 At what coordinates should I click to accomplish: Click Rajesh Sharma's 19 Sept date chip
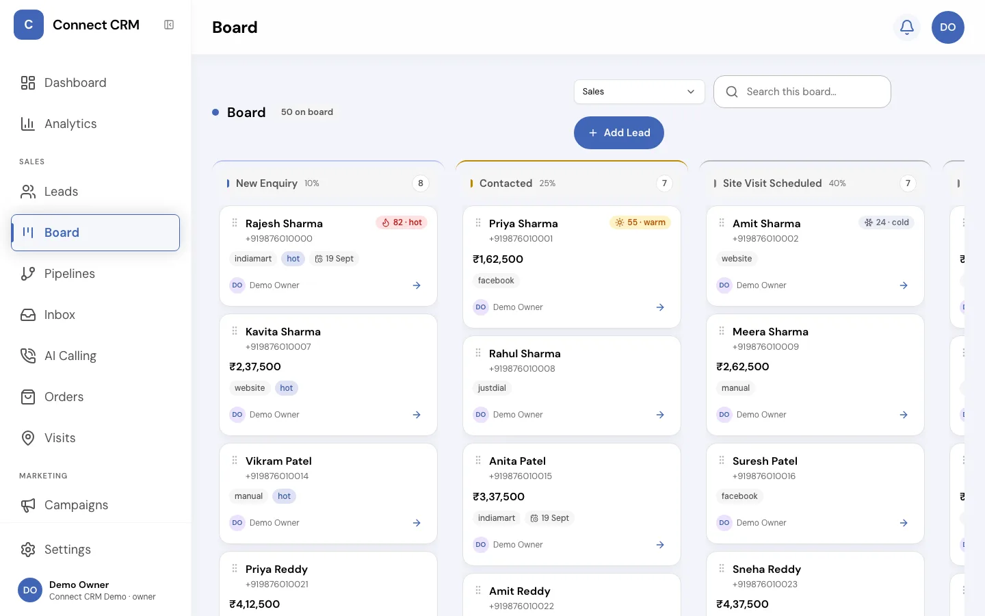334,259
